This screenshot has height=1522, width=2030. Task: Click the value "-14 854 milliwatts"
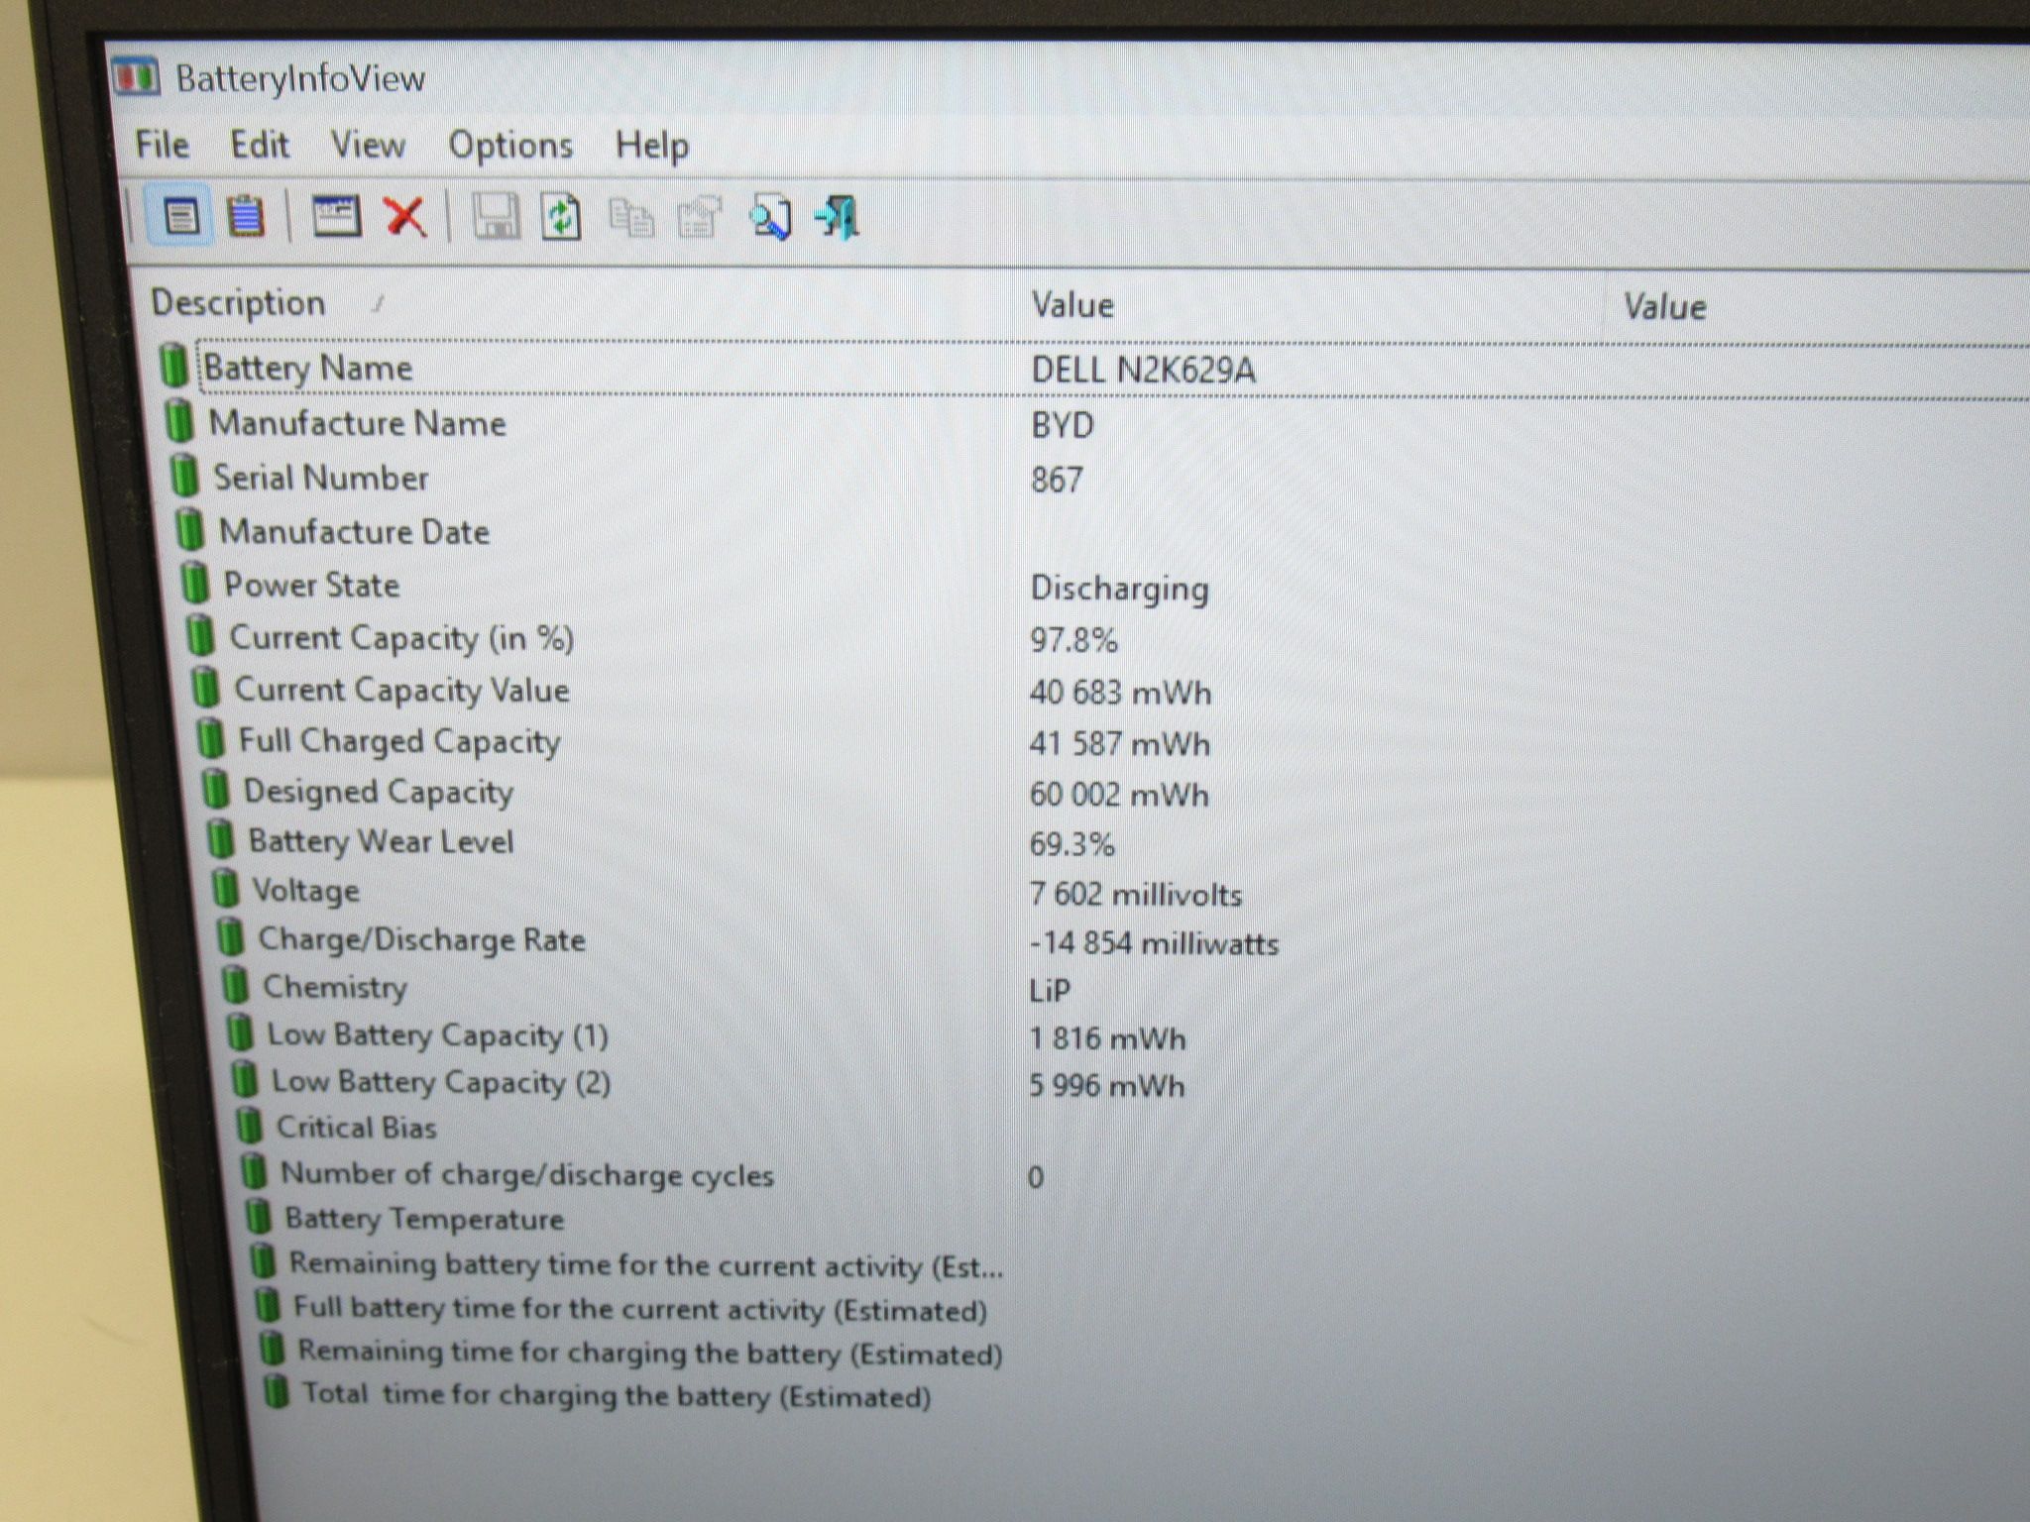tap(1154, 942)
